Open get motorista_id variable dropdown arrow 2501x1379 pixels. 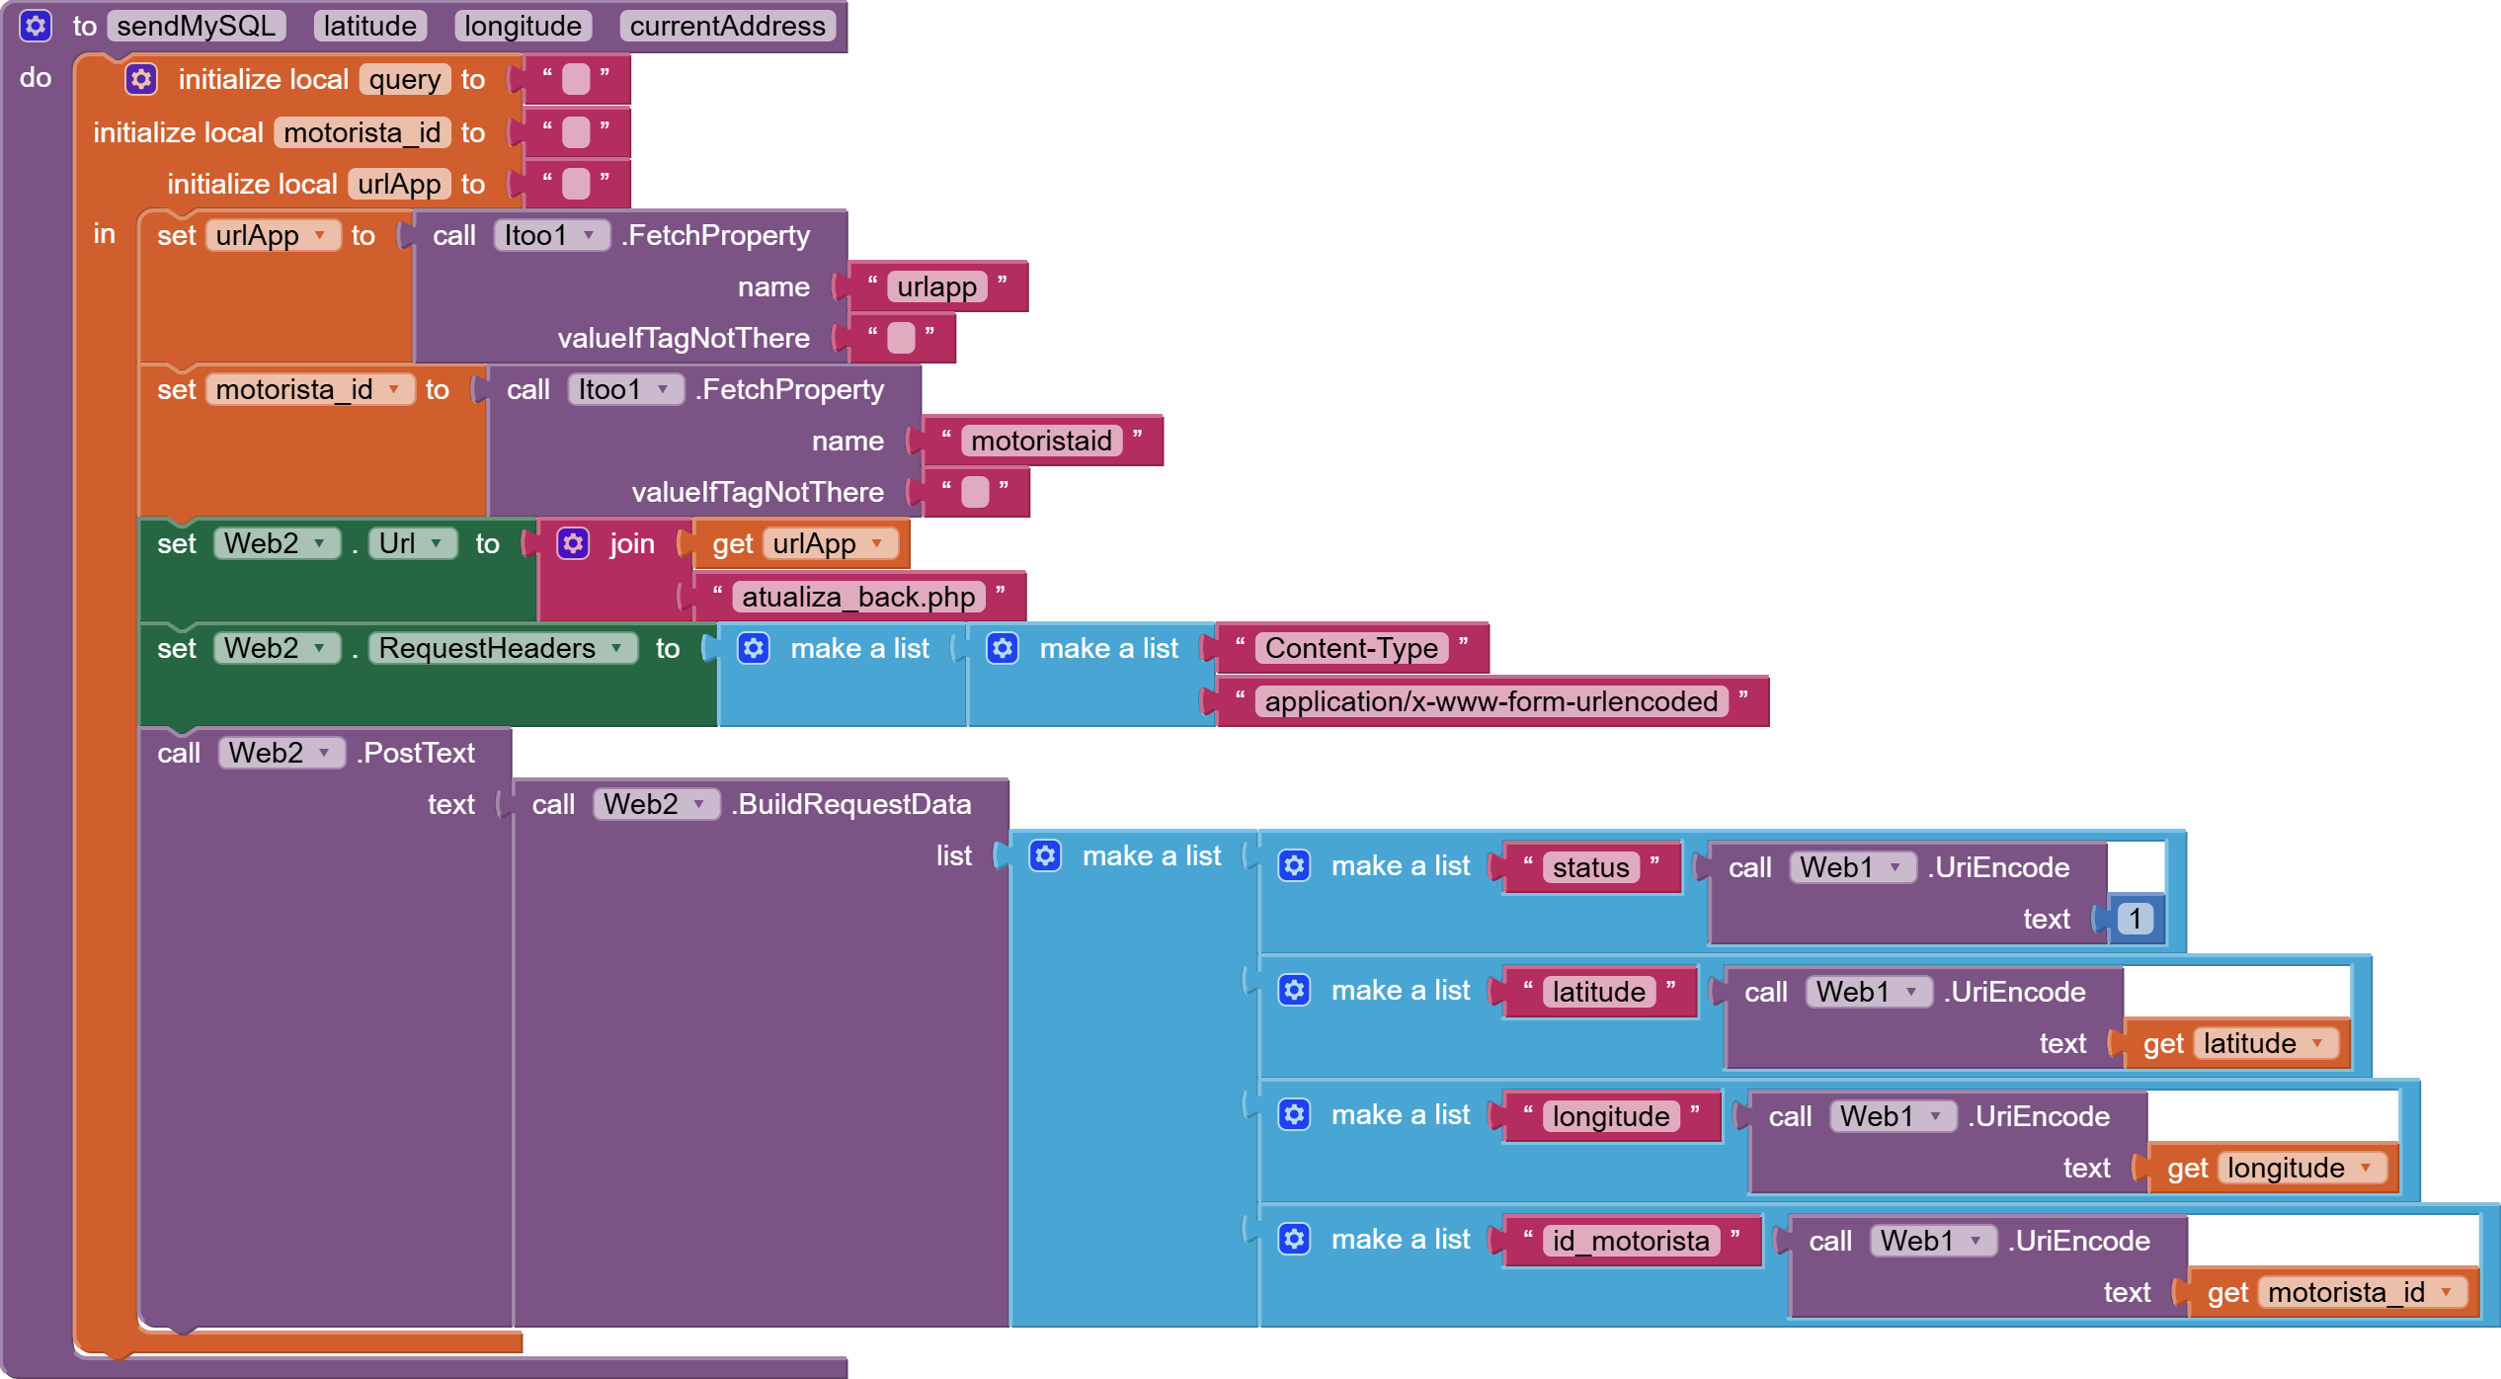[x=2447, y=1292]
